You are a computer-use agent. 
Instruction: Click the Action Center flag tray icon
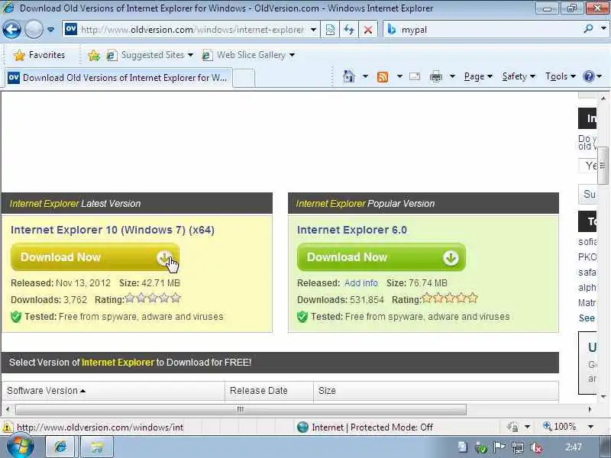pyautogui.click(x=499, y=448)
